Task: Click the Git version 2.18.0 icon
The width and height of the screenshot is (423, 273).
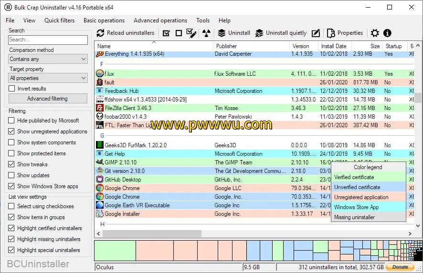Action: (100, 171)
